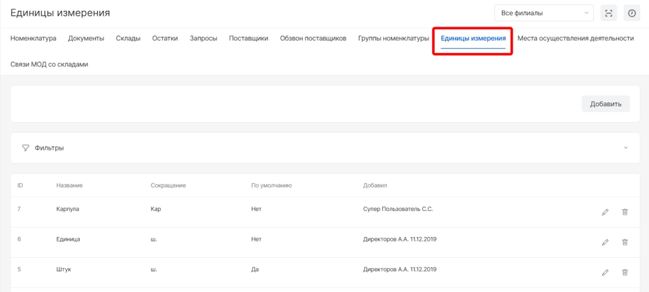Edit the Единица unit row

pyautogui.click(x=605, y=242)
